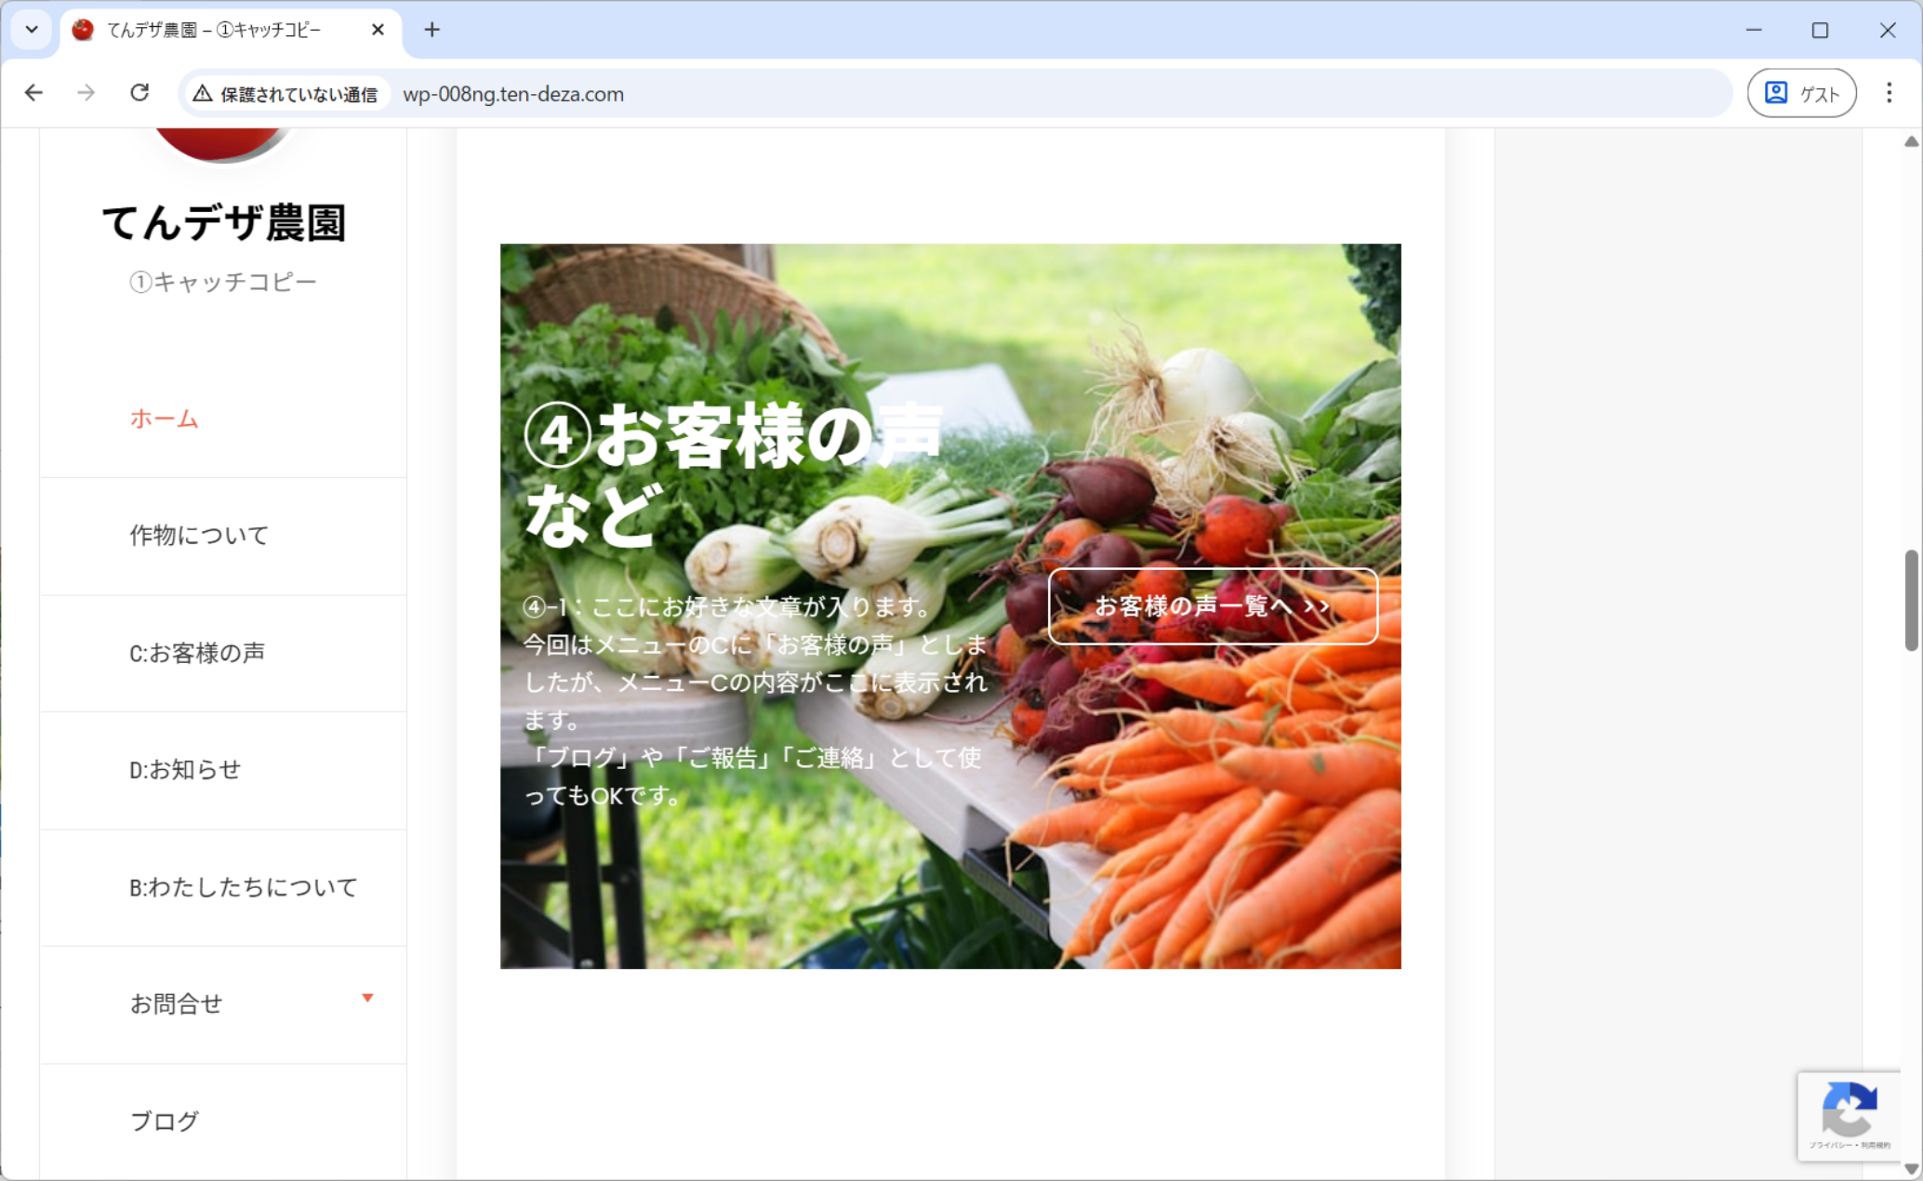This screenshot has width=1923, height=1181.
Task: Expand the お問合せ submenu arrow
Action: pyautogui.click(x=367, y=998)
